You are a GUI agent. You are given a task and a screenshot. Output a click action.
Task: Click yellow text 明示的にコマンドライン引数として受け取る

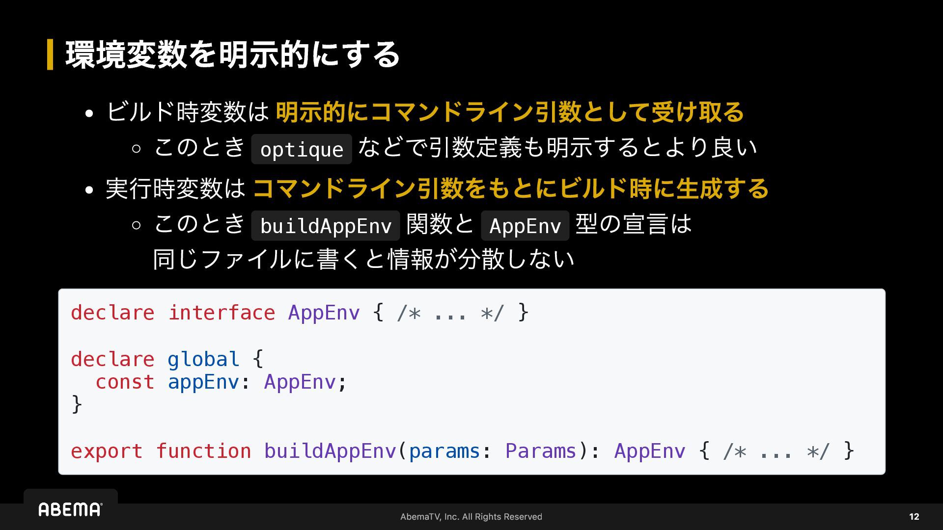510,112
